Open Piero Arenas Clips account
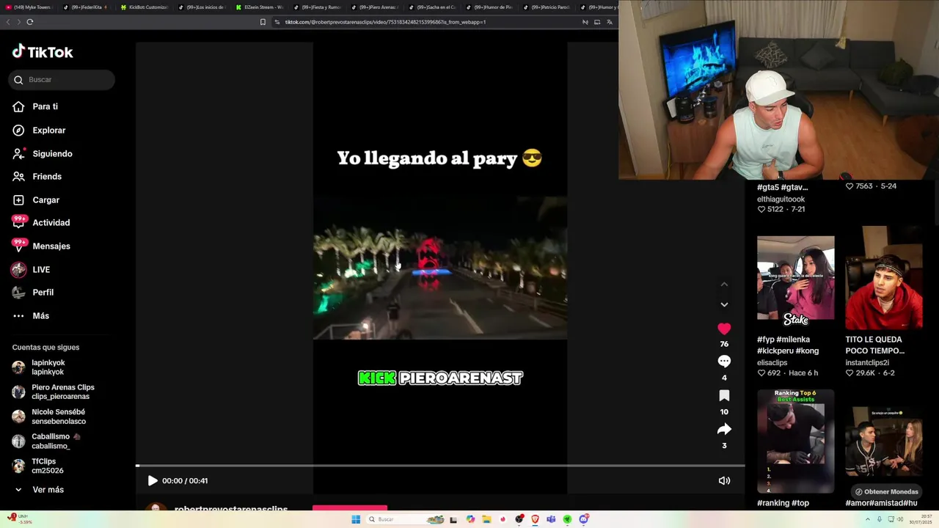 click(54, 392)
